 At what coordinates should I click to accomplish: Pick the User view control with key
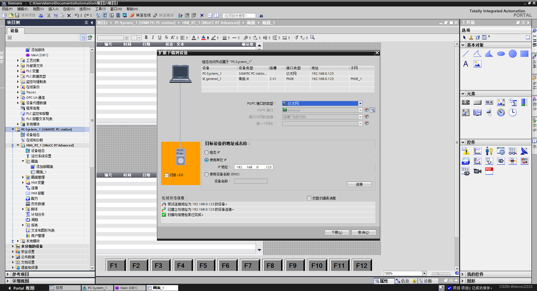[x=489, y=151]
